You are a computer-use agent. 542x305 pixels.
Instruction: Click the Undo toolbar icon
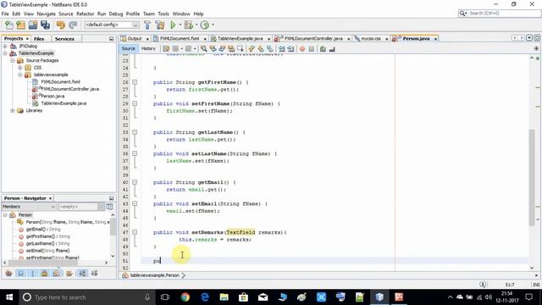coord(61,25)
